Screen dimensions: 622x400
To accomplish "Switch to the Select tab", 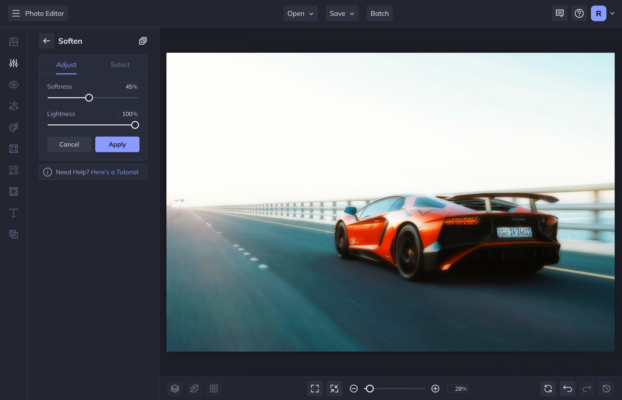I will point(120,65).
